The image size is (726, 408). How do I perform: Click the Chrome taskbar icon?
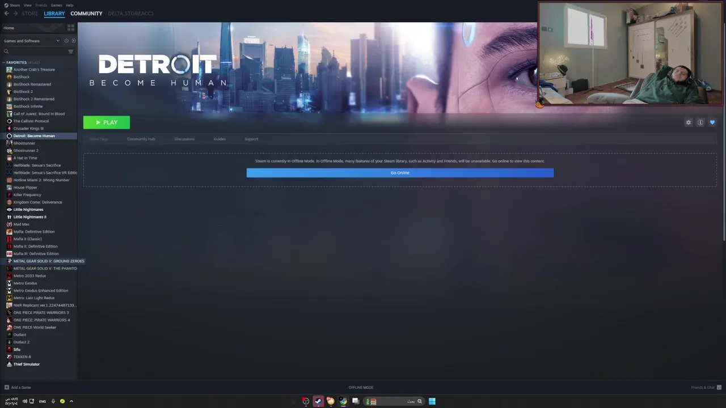[x=343, y=401]
